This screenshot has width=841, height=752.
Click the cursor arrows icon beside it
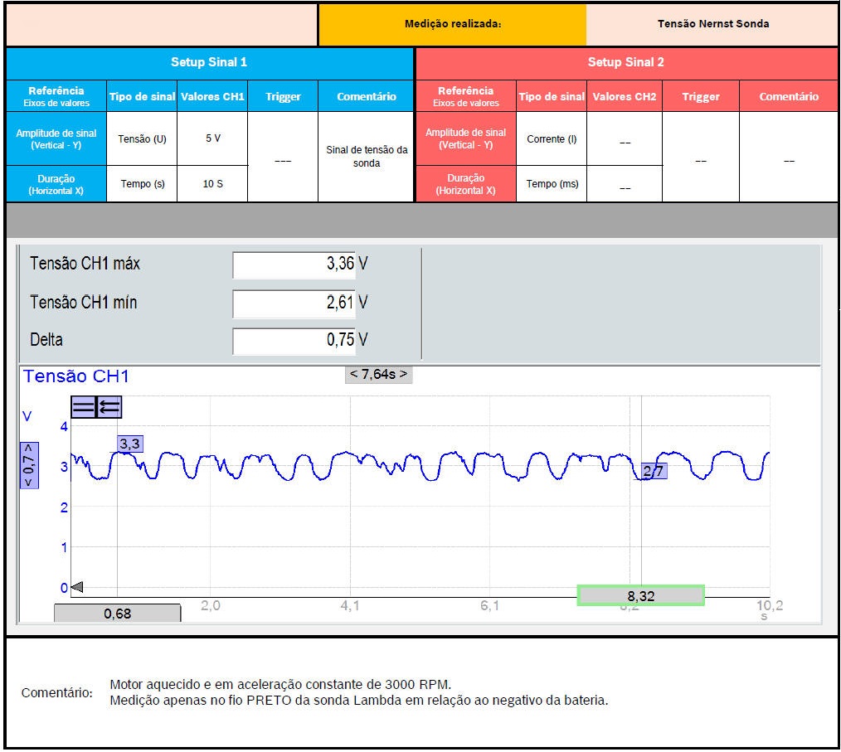coord(109,407)
